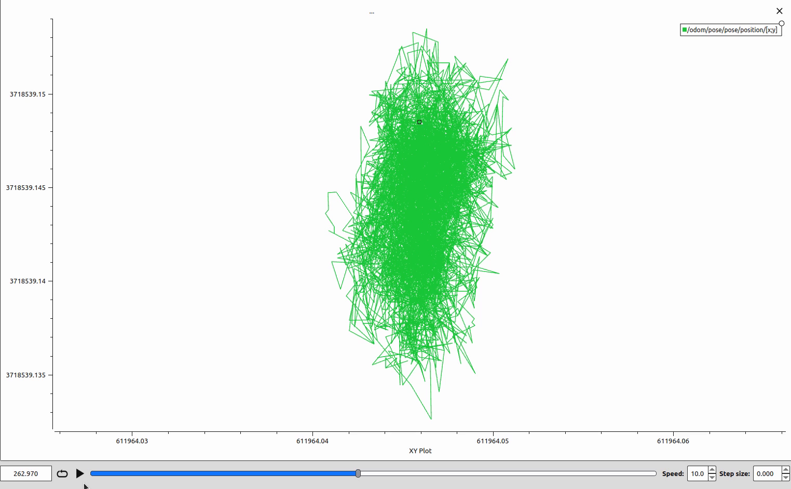791x489 pixels.
Task: Decrease Speed with the down arrow
Action: (x=712, y=477)
